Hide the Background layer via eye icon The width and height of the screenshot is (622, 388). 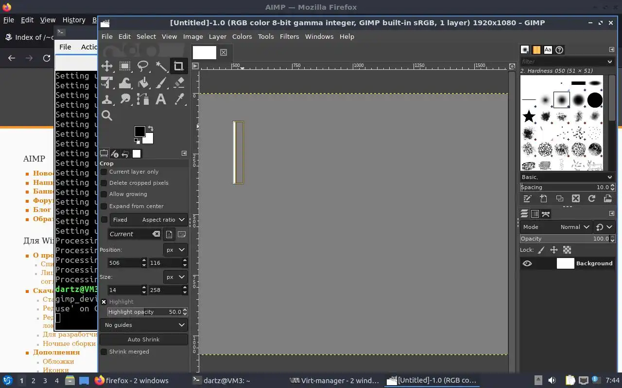point(527,263)
